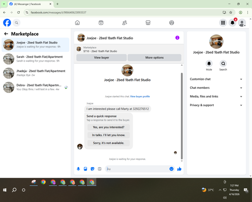This screenshot has height=202, width=252.
Task: Open Task View circle icon on taskbar
Action: (24, 190)
